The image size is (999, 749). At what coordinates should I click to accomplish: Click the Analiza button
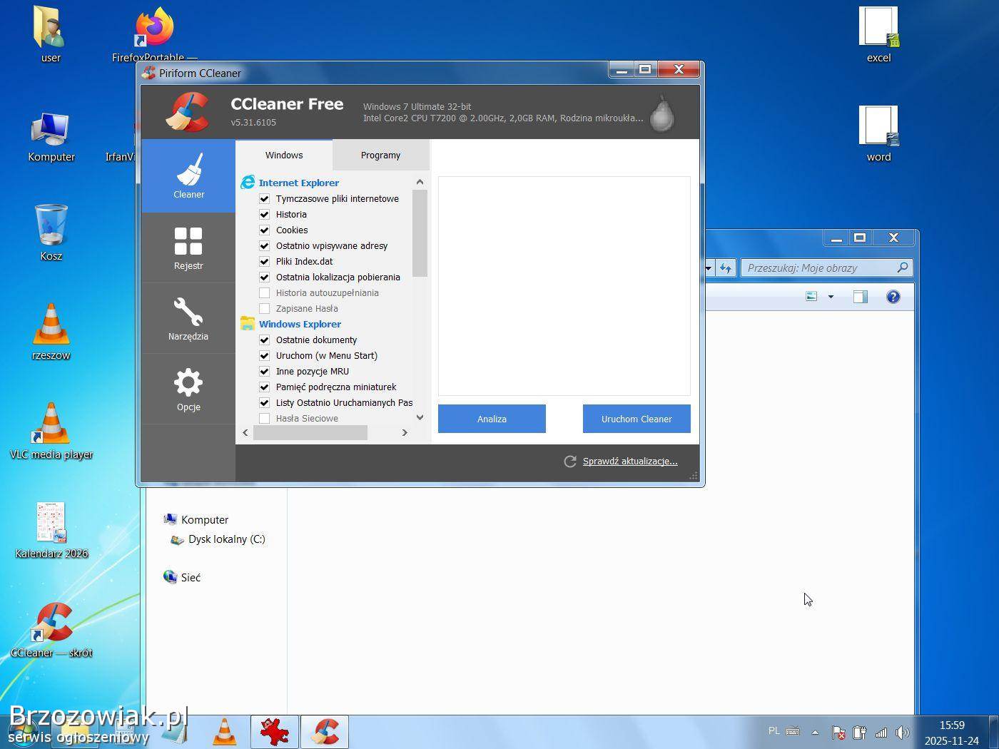(492, 419)
